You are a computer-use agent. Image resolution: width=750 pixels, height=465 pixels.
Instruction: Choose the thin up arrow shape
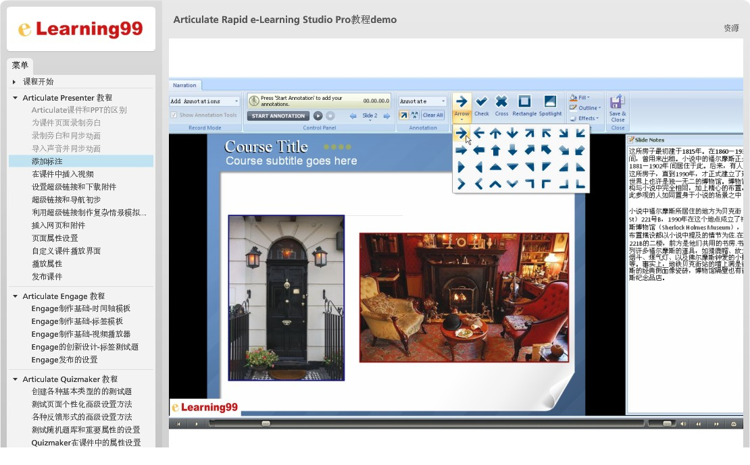click(x=495, y=134)
